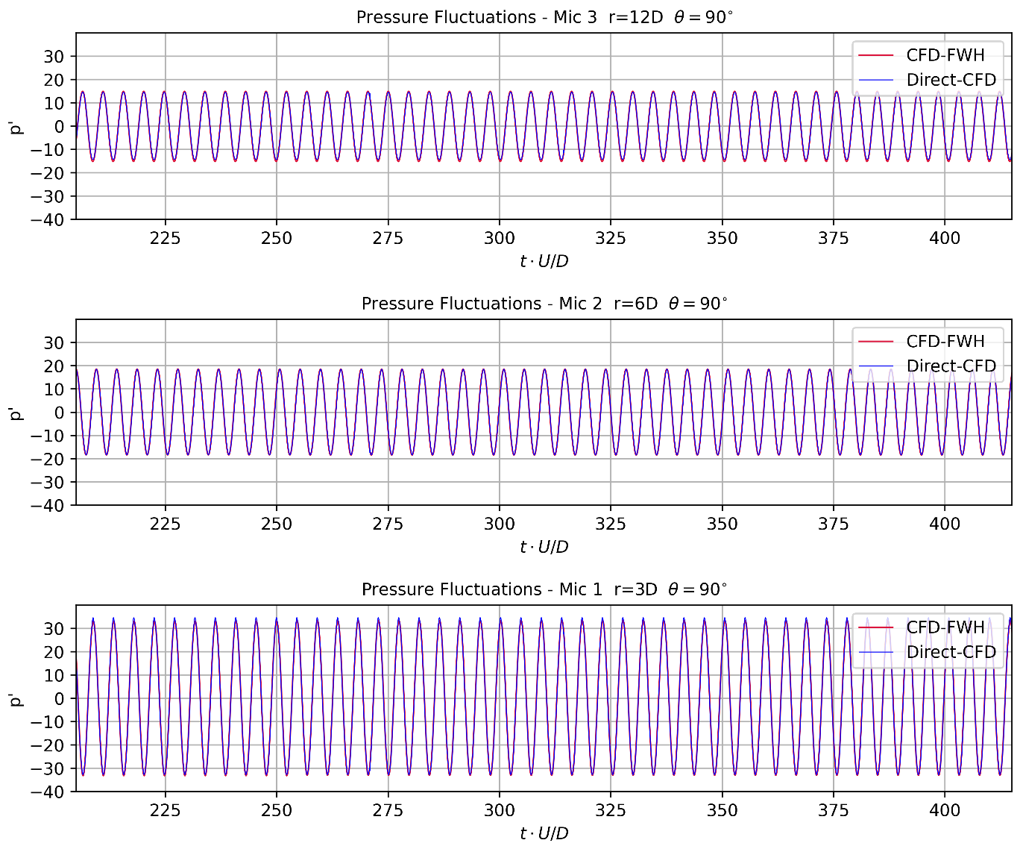This screenshot has height=846, width=1020.
Task: Select x-axis tick 225 on Mic 2 plot
Action: 165,524
